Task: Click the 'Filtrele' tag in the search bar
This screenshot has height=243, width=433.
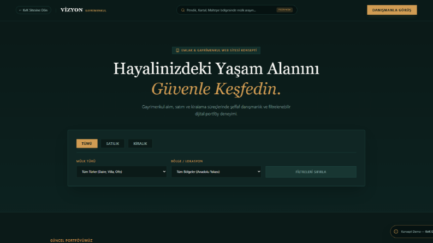Action: pyautogui.click(x=284, y=10)
